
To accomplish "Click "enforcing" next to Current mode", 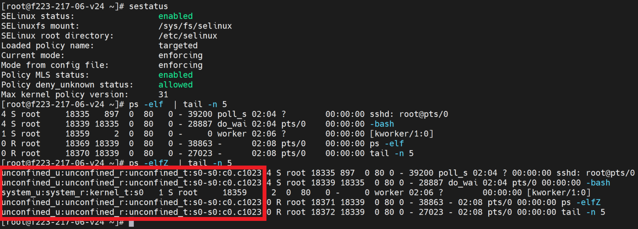I will click(180, 55).
